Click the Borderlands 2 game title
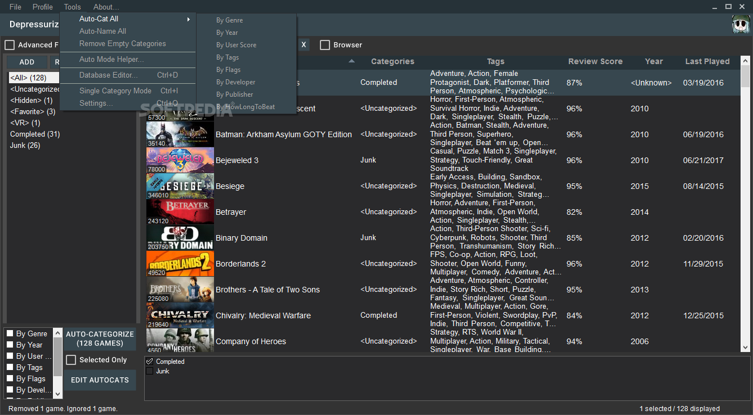 coord(240,264)
